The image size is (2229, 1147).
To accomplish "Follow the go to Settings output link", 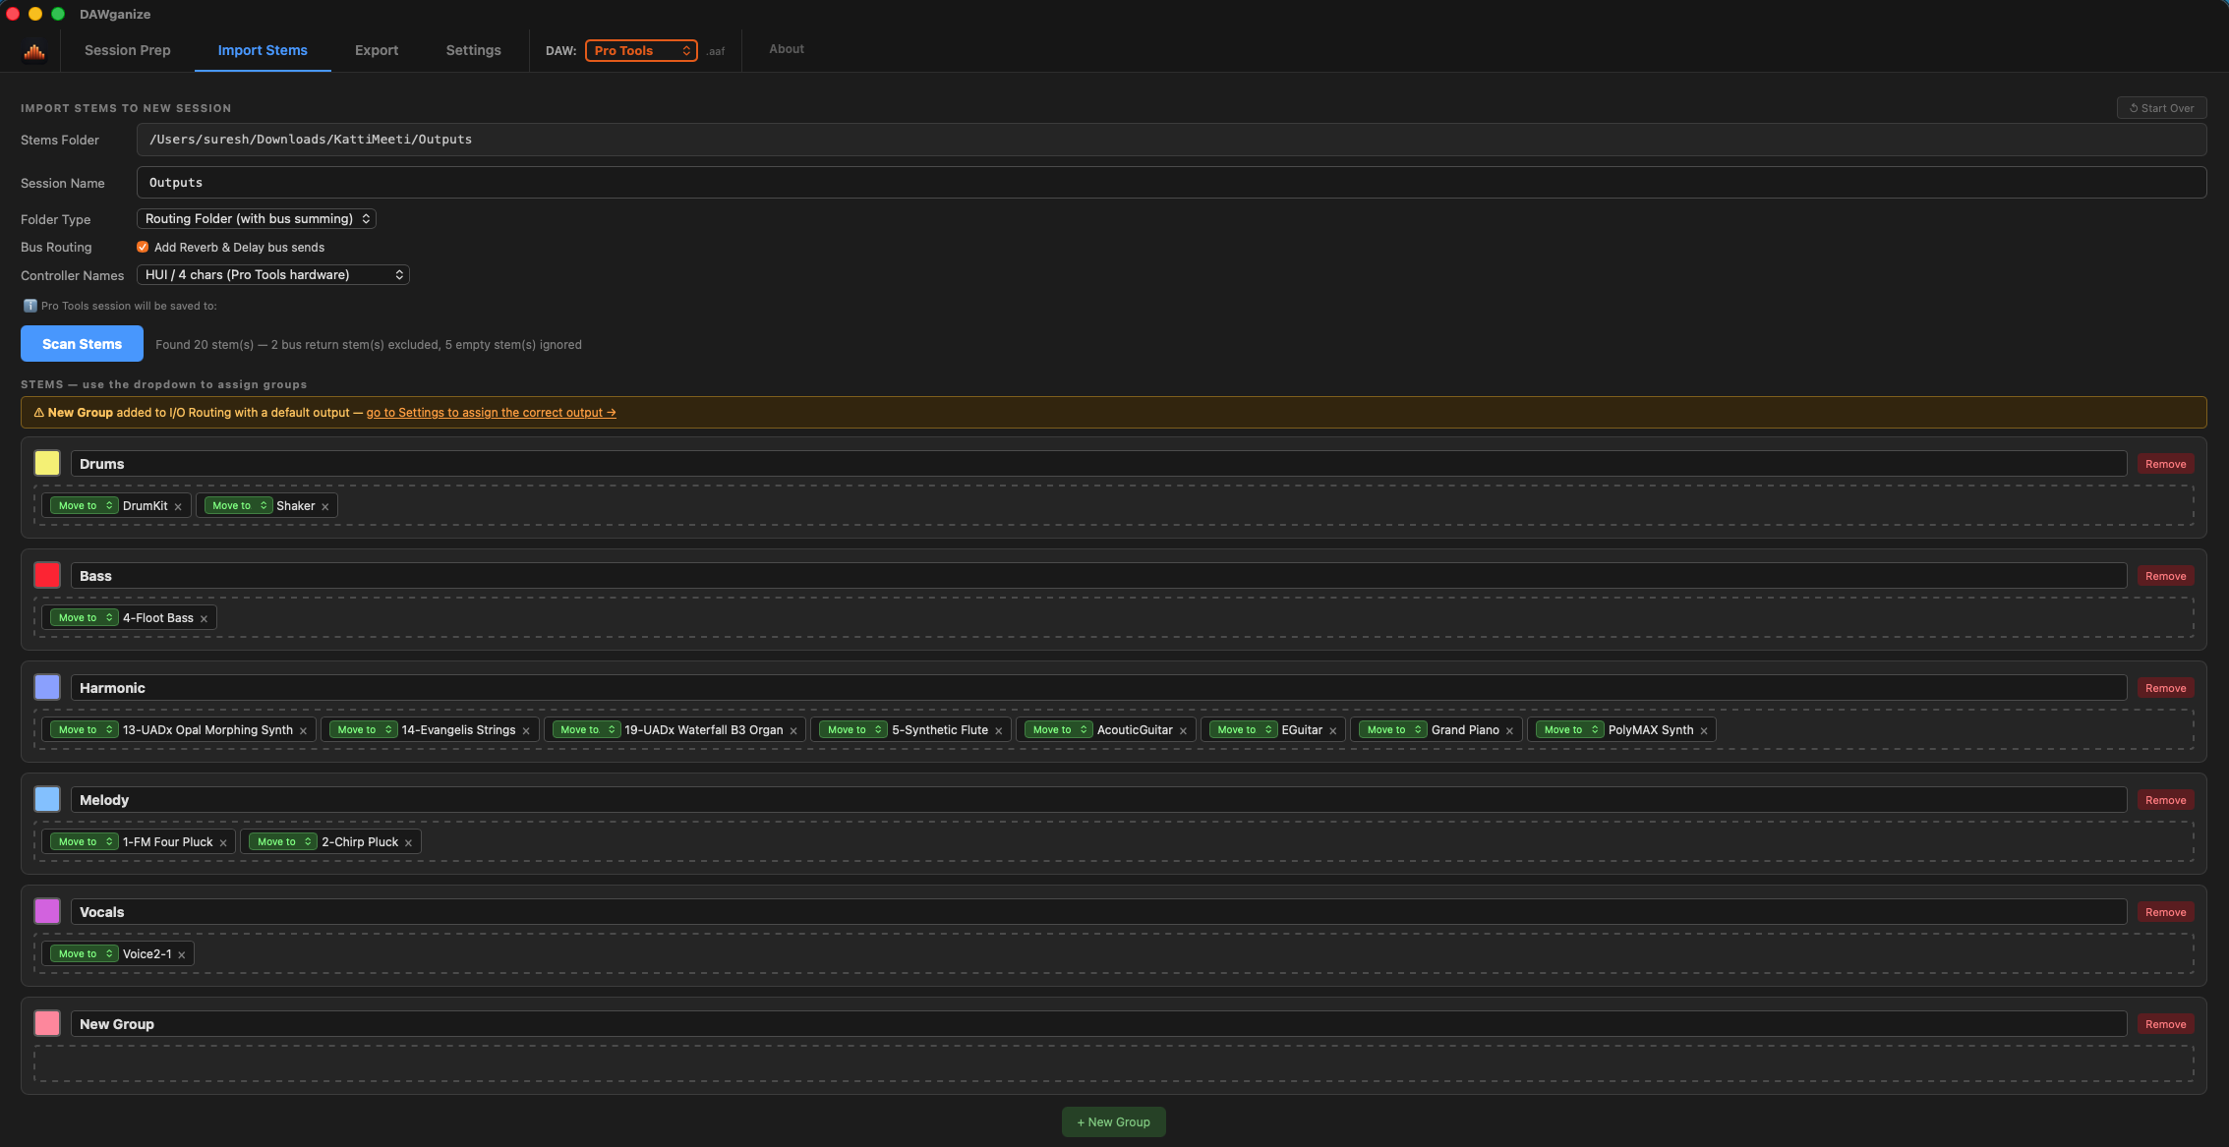I will coord(491,413).
